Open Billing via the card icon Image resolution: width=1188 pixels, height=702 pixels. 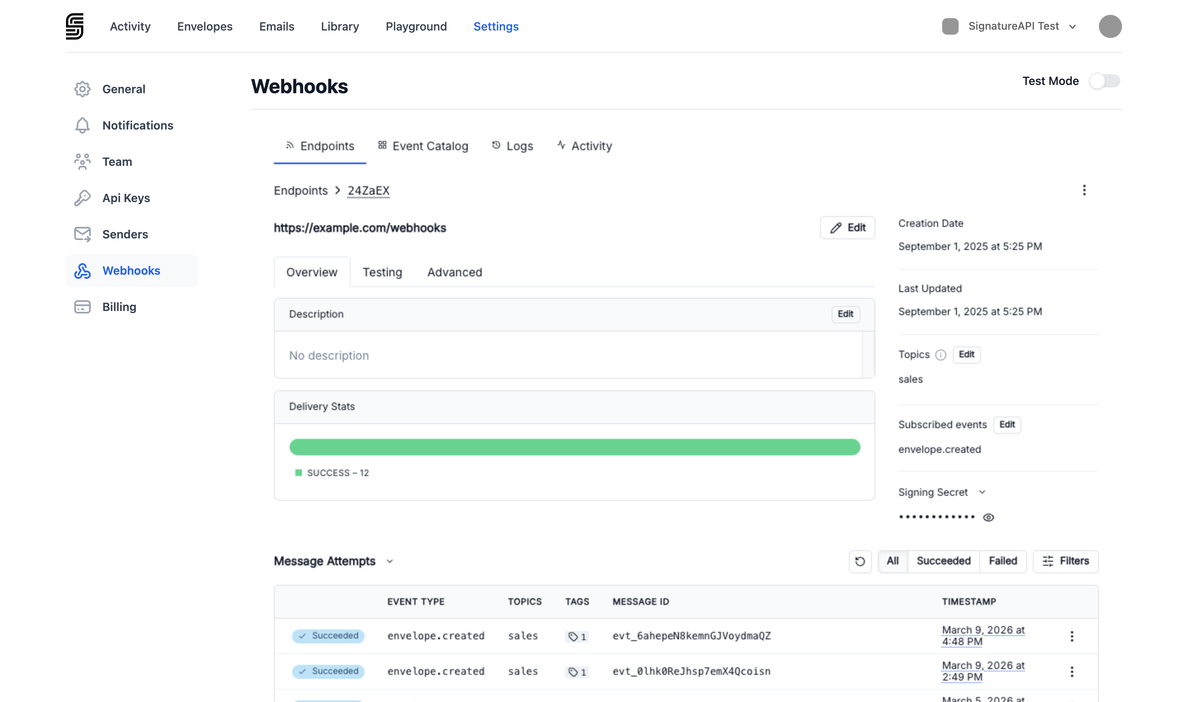point(82,306)
